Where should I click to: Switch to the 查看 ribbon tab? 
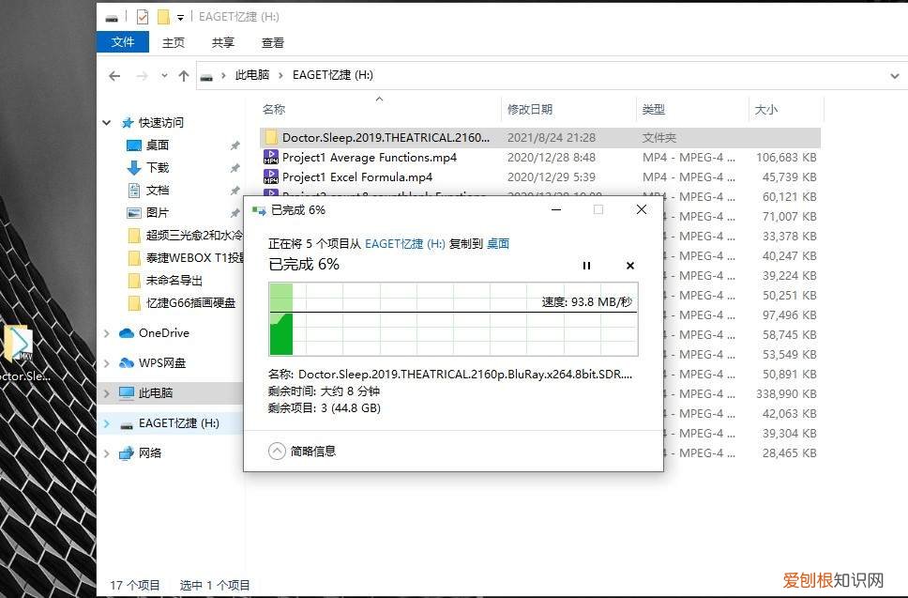(272, 42)
